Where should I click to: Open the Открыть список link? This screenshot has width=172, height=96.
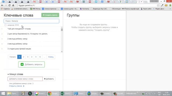(17, 86)
